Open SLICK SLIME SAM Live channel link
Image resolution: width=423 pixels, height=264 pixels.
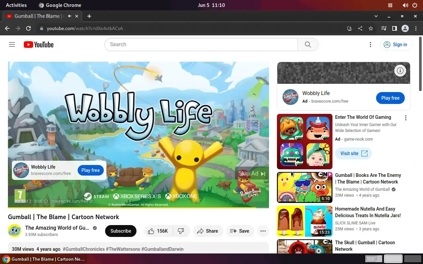tap(355, 223)
